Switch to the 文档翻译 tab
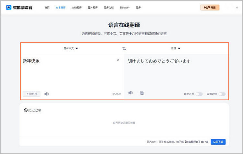This screenshot has height=154, width=243. 76,7
